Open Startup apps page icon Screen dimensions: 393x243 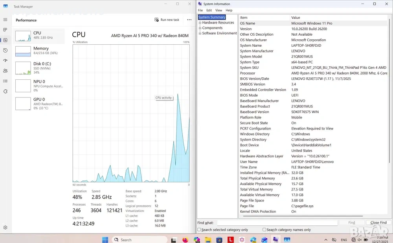[x=5, y=60]
